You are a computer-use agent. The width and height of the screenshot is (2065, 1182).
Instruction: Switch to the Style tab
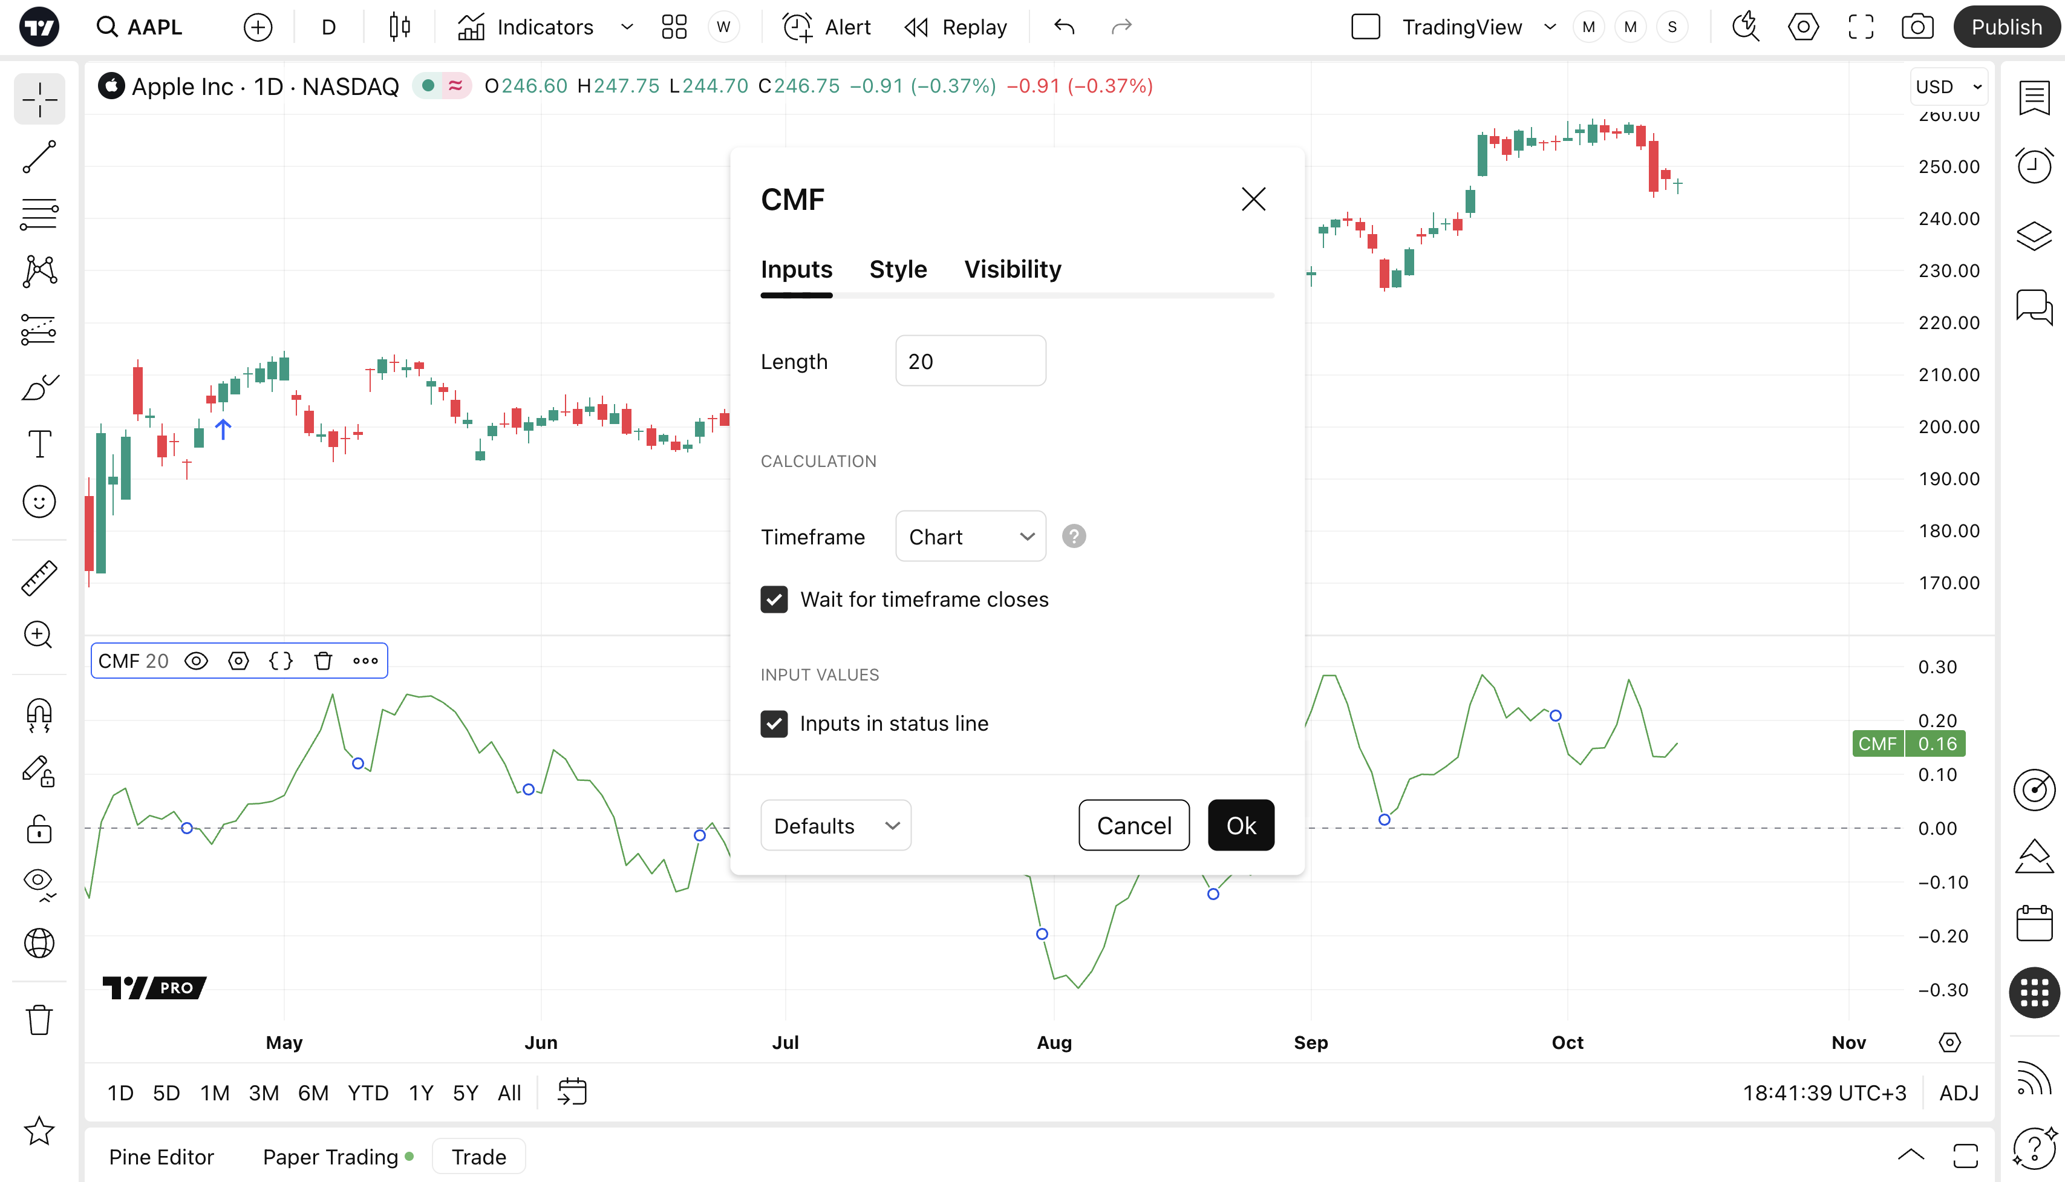coord(898,270)
